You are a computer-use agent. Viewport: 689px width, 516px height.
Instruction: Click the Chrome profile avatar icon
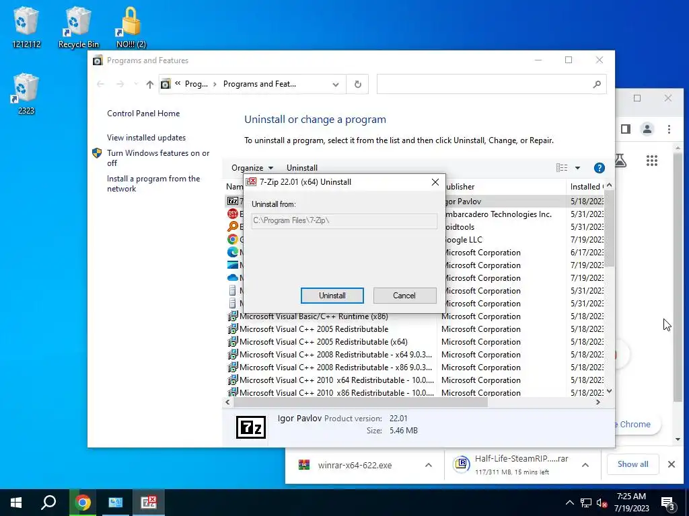(647, 129)
